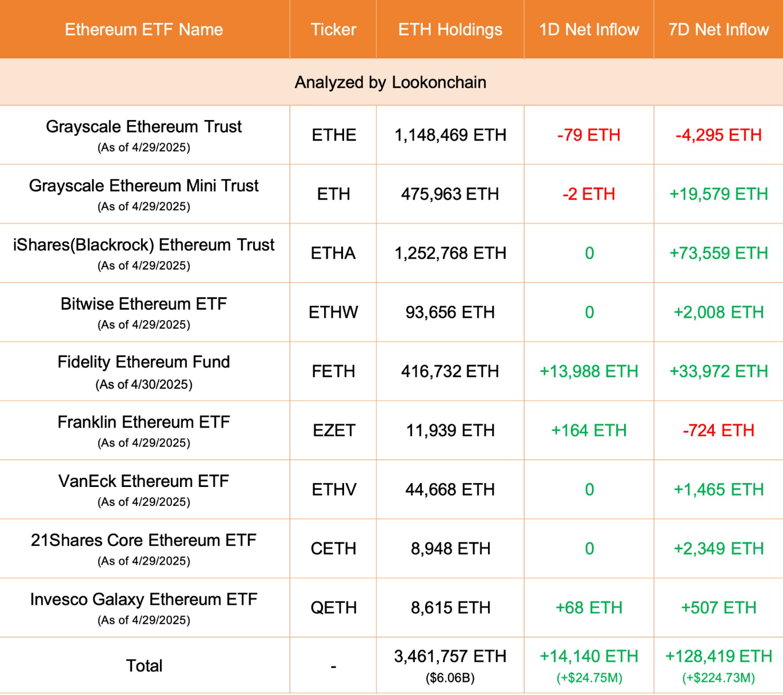Select the ETHW ticker cell
Screen dimensions: 783x695
click(x=333, y=312)
